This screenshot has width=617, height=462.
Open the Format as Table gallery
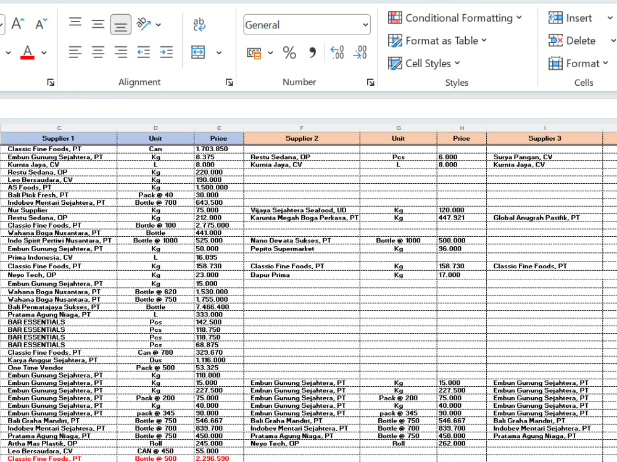point(437,41)
